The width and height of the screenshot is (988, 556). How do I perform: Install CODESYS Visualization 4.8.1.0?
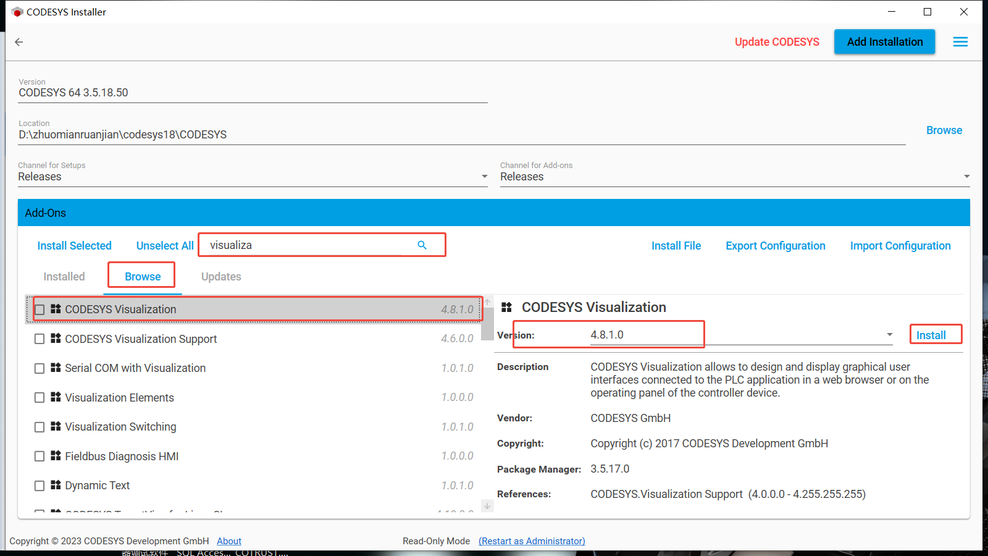click(931, 335)
